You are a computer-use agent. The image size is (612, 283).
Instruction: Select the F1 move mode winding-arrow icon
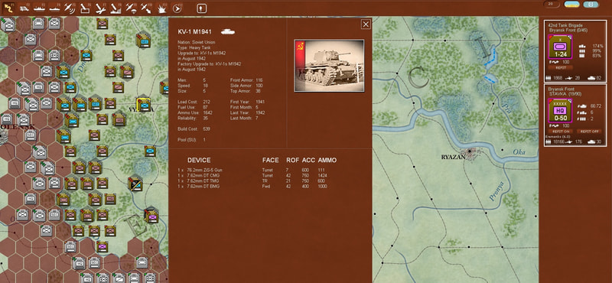(8, 8)
